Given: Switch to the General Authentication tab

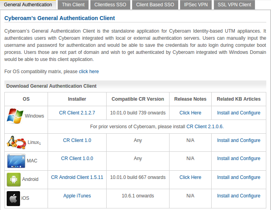Looking at the screenshot, I should [28, 5].
